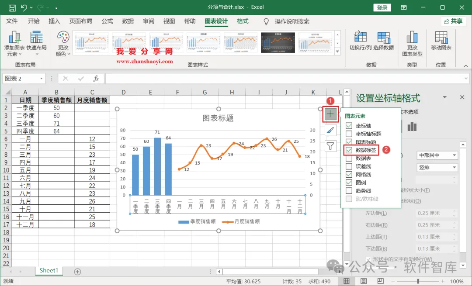Viewport: 472px width, 286px height.
Task: Click zoom out minus on status bar
Action: [392, 281]
